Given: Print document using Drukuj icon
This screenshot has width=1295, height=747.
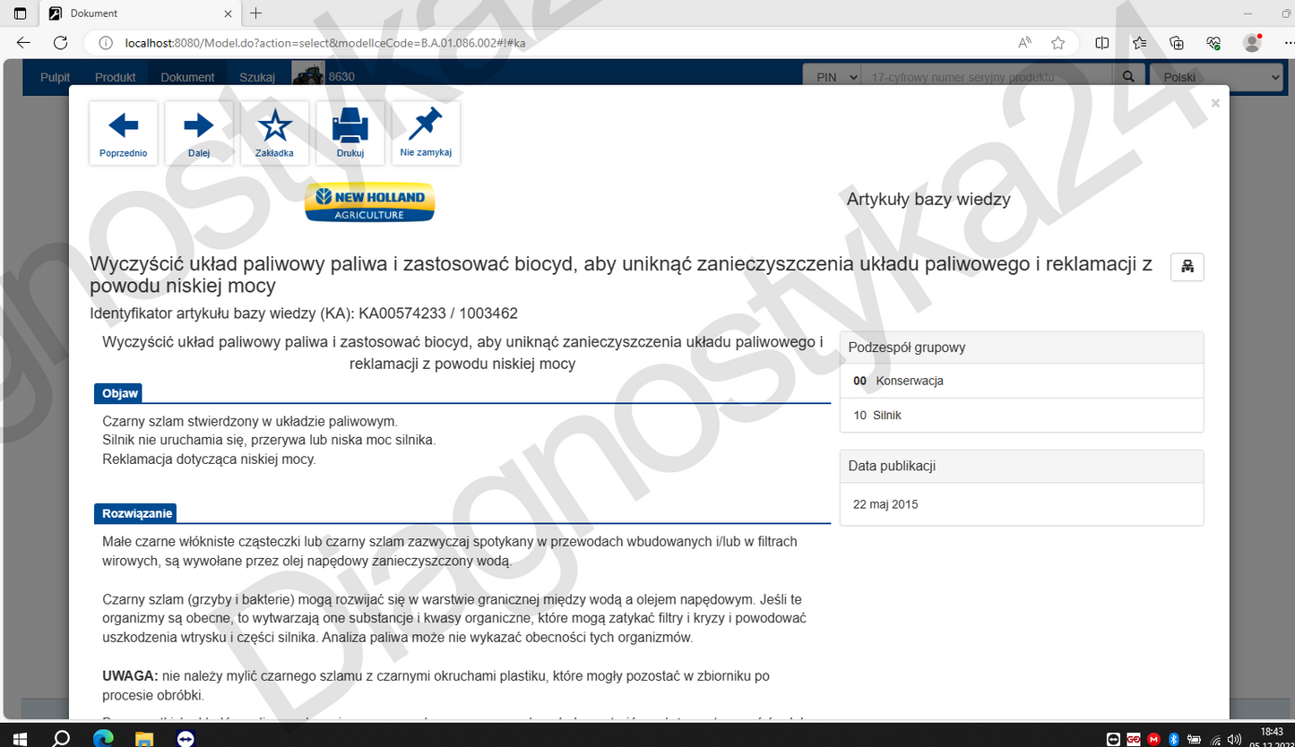Looking at the screenshot, I should point(350,133).
